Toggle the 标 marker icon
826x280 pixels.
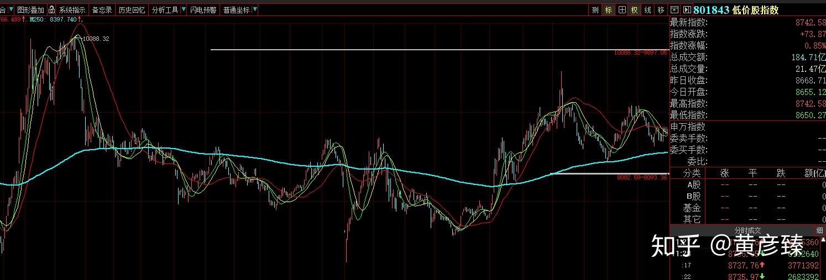pos(609,10)
